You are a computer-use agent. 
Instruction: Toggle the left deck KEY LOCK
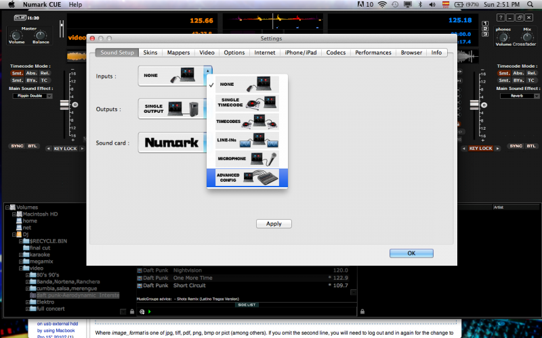(65, 148)
